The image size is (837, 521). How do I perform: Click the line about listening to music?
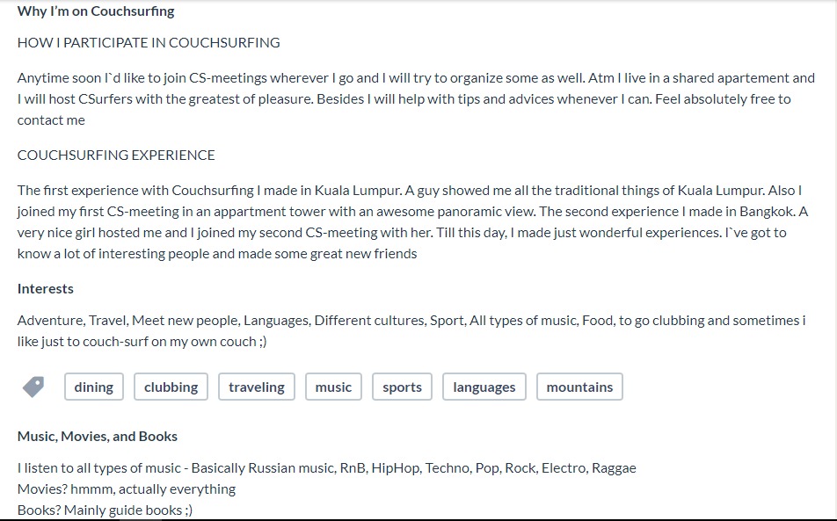pyautogui.click(x=327, y=467)
